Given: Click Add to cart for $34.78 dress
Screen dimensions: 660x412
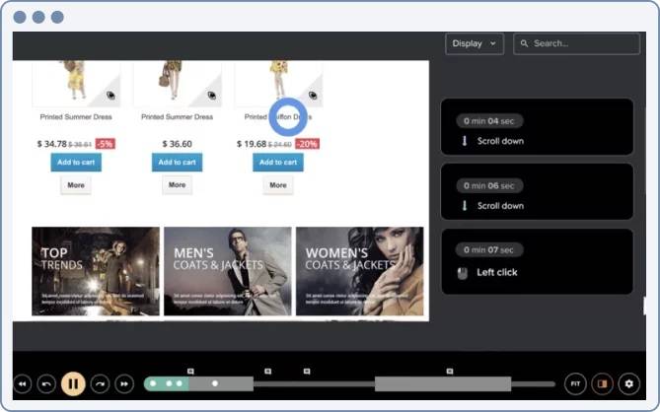Looking at the screenshot, I should tap(76, 163).
